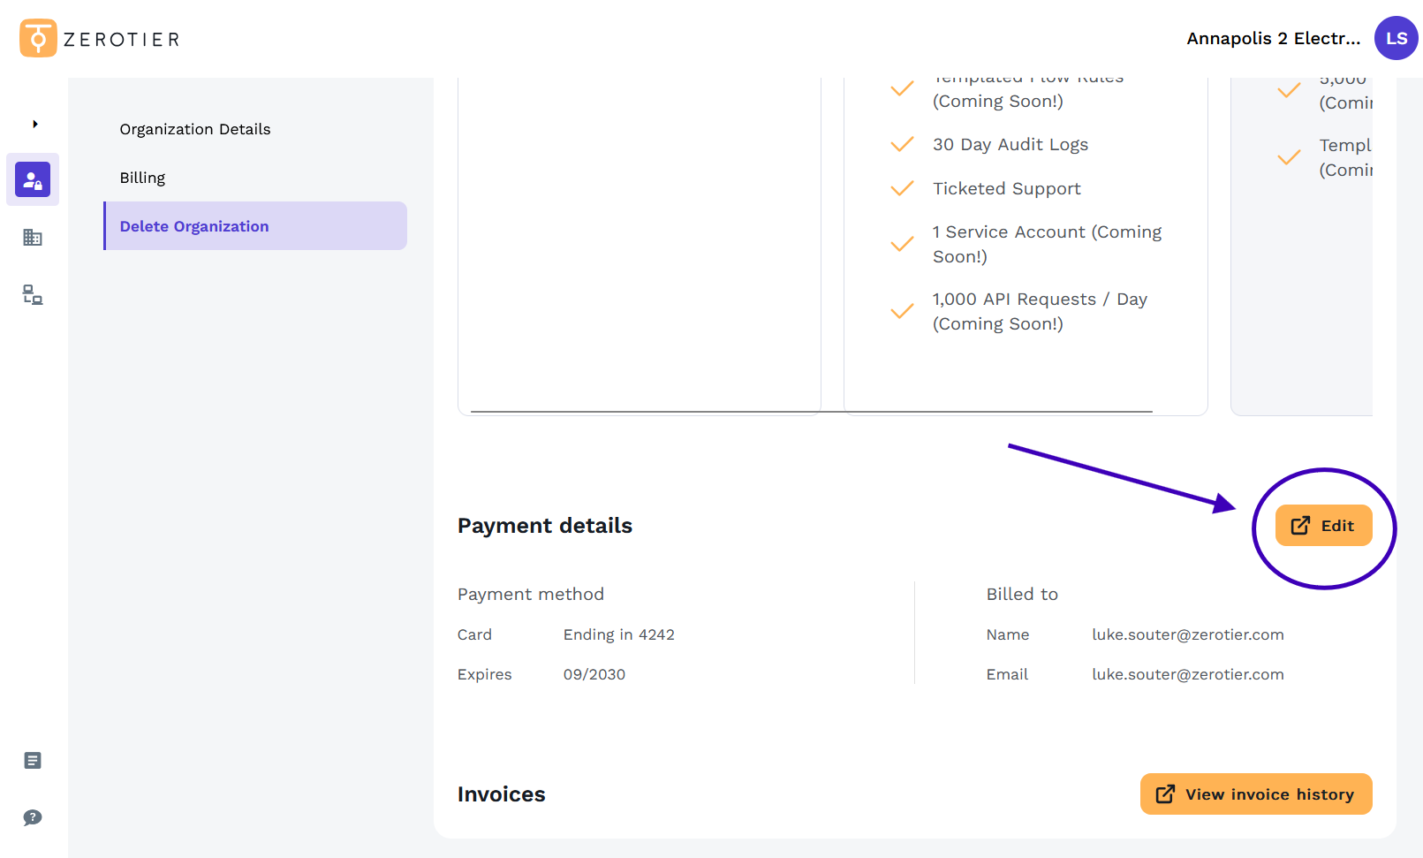Open the documentation icon near bottom of sidebar
Screen dimensions: 1423x858
point(33,760)
